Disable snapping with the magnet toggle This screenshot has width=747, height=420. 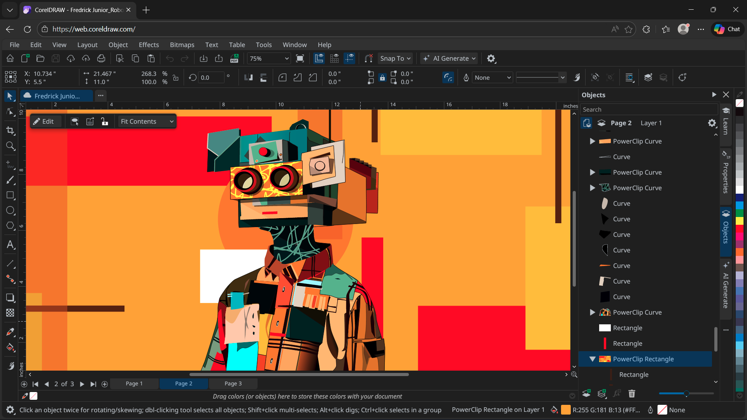(368, 58)
